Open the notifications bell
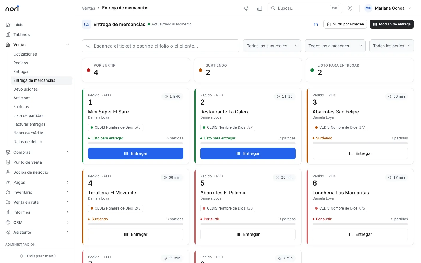Screen dimensions: 421x263 point(246,8)
